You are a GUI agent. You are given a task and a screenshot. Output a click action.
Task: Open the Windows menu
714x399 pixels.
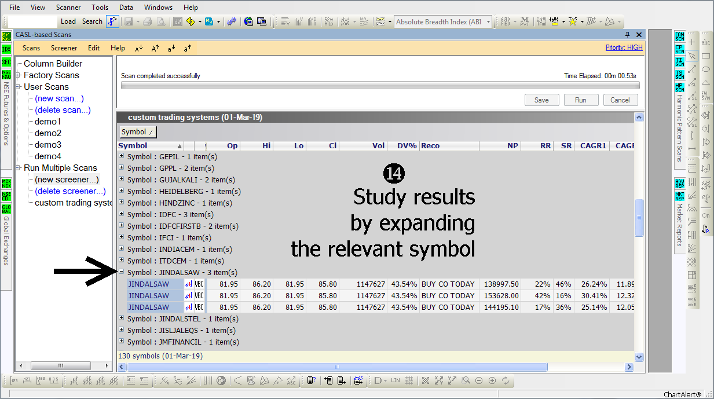158,8
